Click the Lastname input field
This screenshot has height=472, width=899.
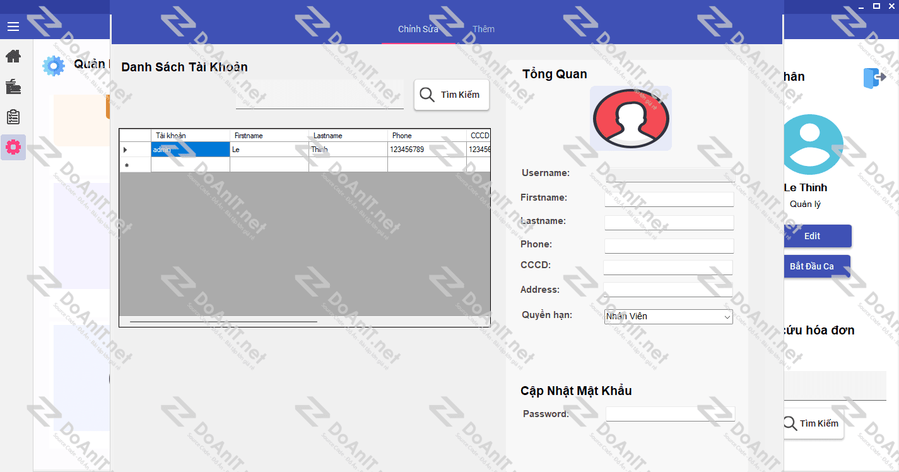click(x=669, y=223)
